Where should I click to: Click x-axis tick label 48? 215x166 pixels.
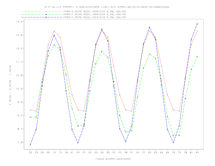126,152
